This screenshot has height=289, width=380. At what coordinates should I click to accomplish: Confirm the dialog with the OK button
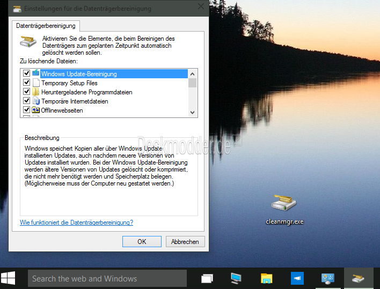click(x=142, y=242)
